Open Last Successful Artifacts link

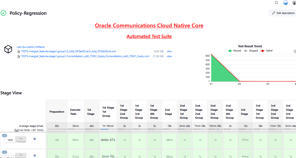click(x=31, y=47)
